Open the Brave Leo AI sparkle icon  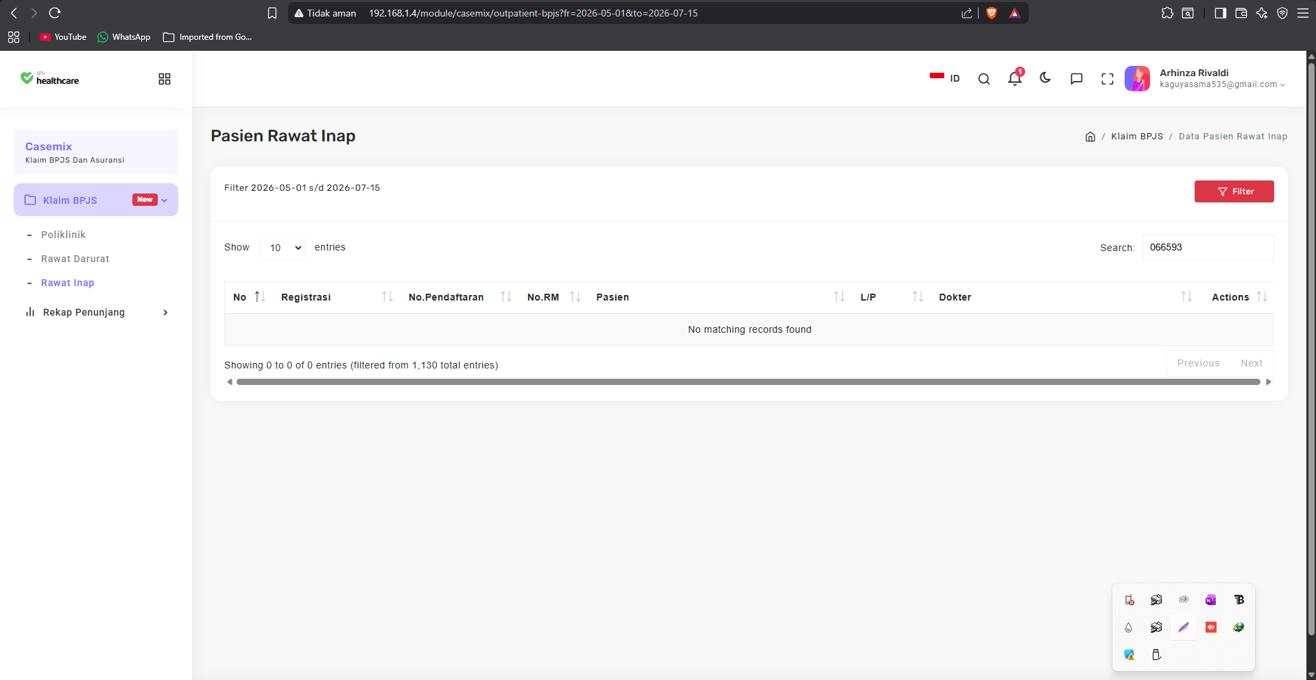point(1262,13)
